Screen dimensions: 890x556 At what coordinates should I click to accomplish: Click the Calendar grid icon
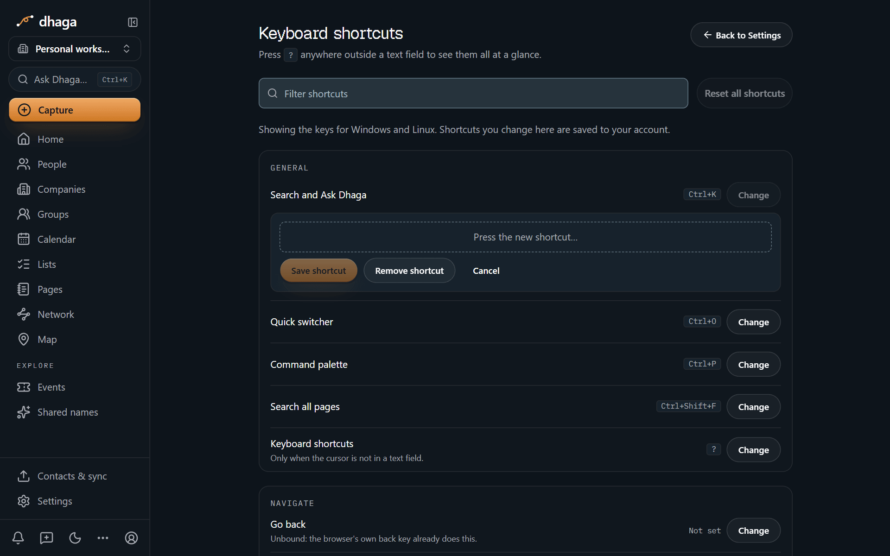[x=24, y=239]
